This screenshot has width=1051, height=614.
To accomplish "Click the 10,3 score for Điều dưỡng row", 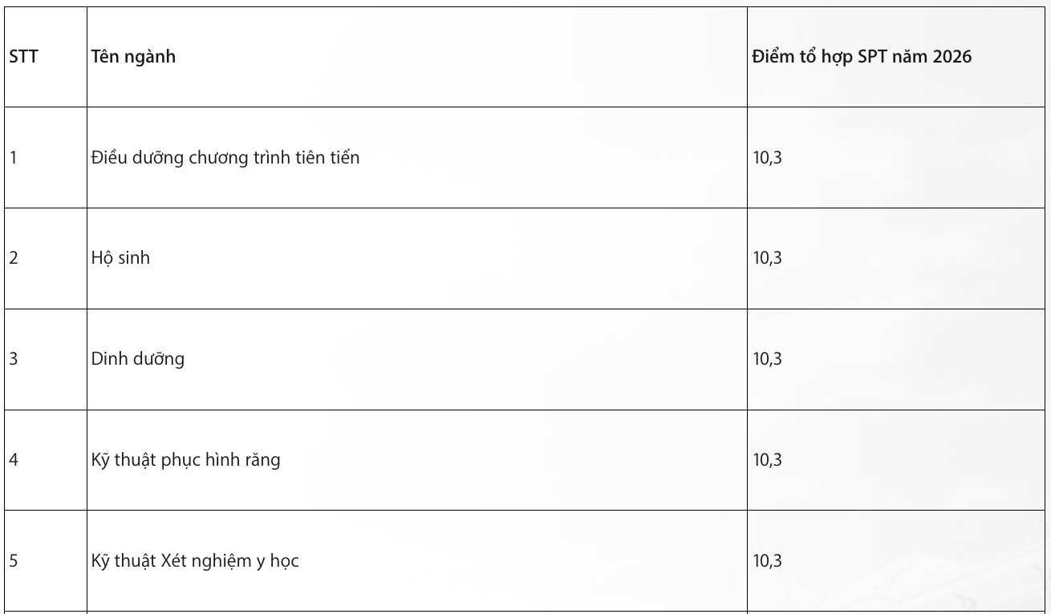I will pyautogui.click(x=767, y=158).
